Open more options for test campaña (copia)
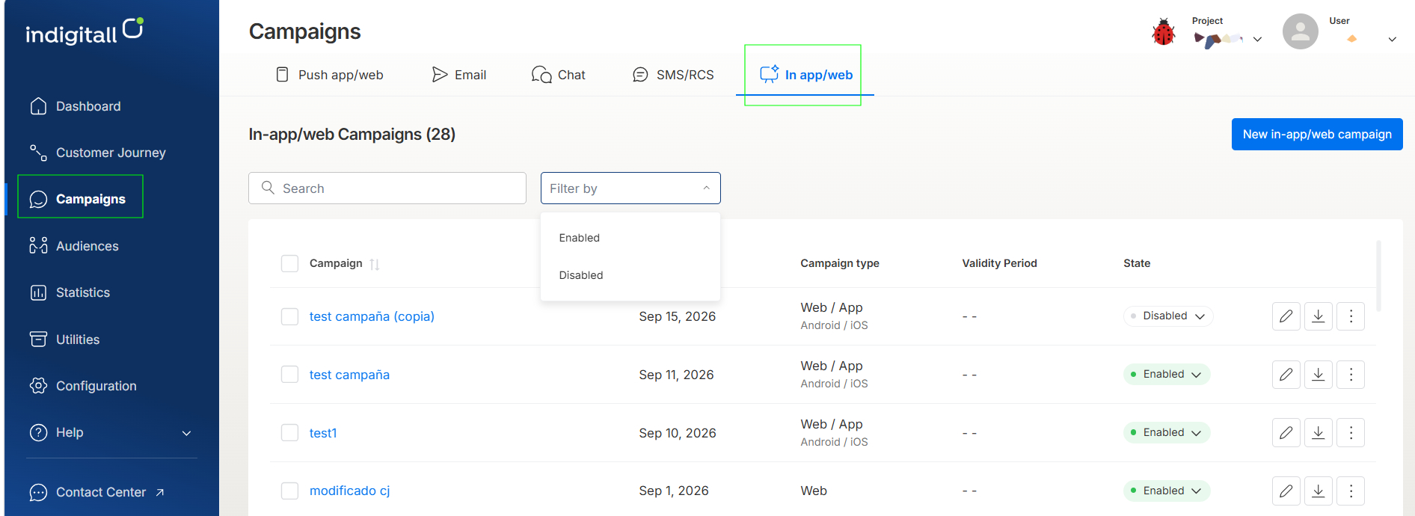 pyautogui.click(x=1351, y=316)
